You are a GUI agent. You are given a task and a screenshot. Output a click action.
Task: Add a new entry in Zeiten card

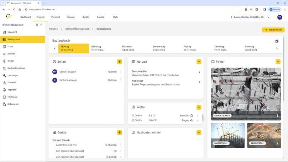point(119,62)
